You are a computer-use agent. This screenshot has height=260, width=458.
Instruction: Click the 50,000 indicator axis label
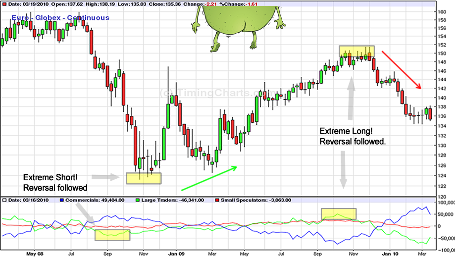[x=446, y=214]
